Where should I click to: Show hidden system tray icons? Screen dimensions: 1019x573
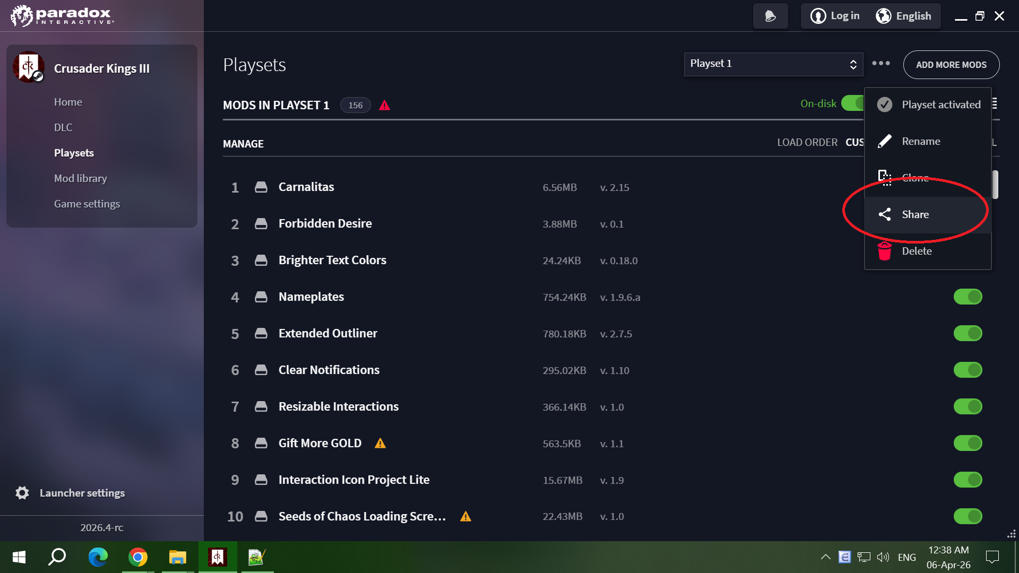coord(826,557)
